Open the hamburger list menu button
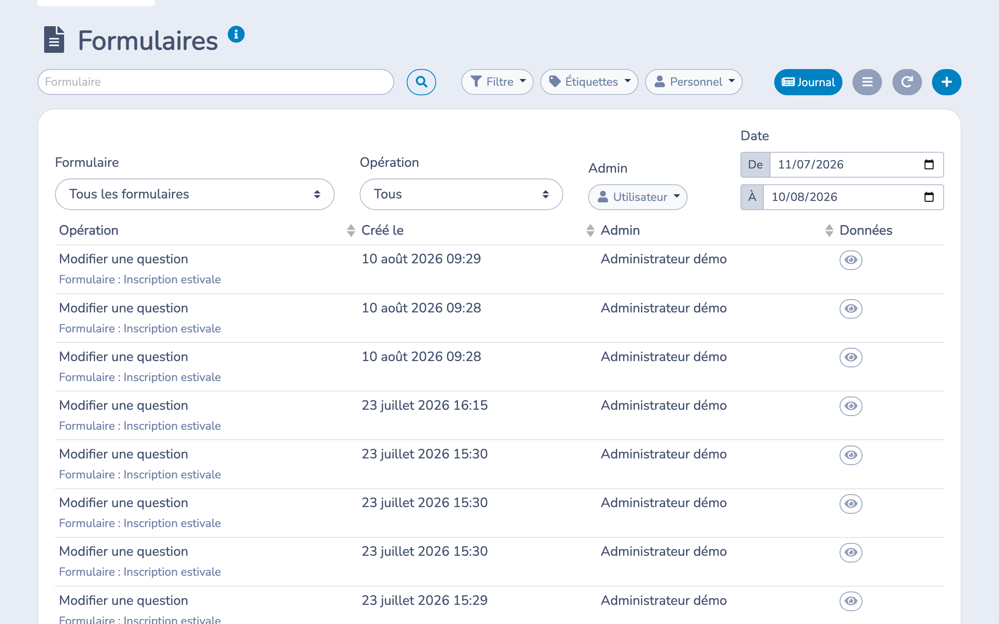The image size is (999, 624). (x=867, y=82)
